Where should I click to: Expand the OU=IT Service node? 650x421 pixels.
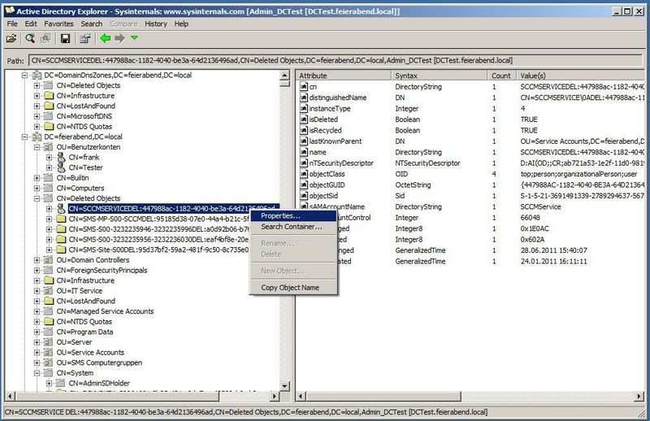coord(37,291)
